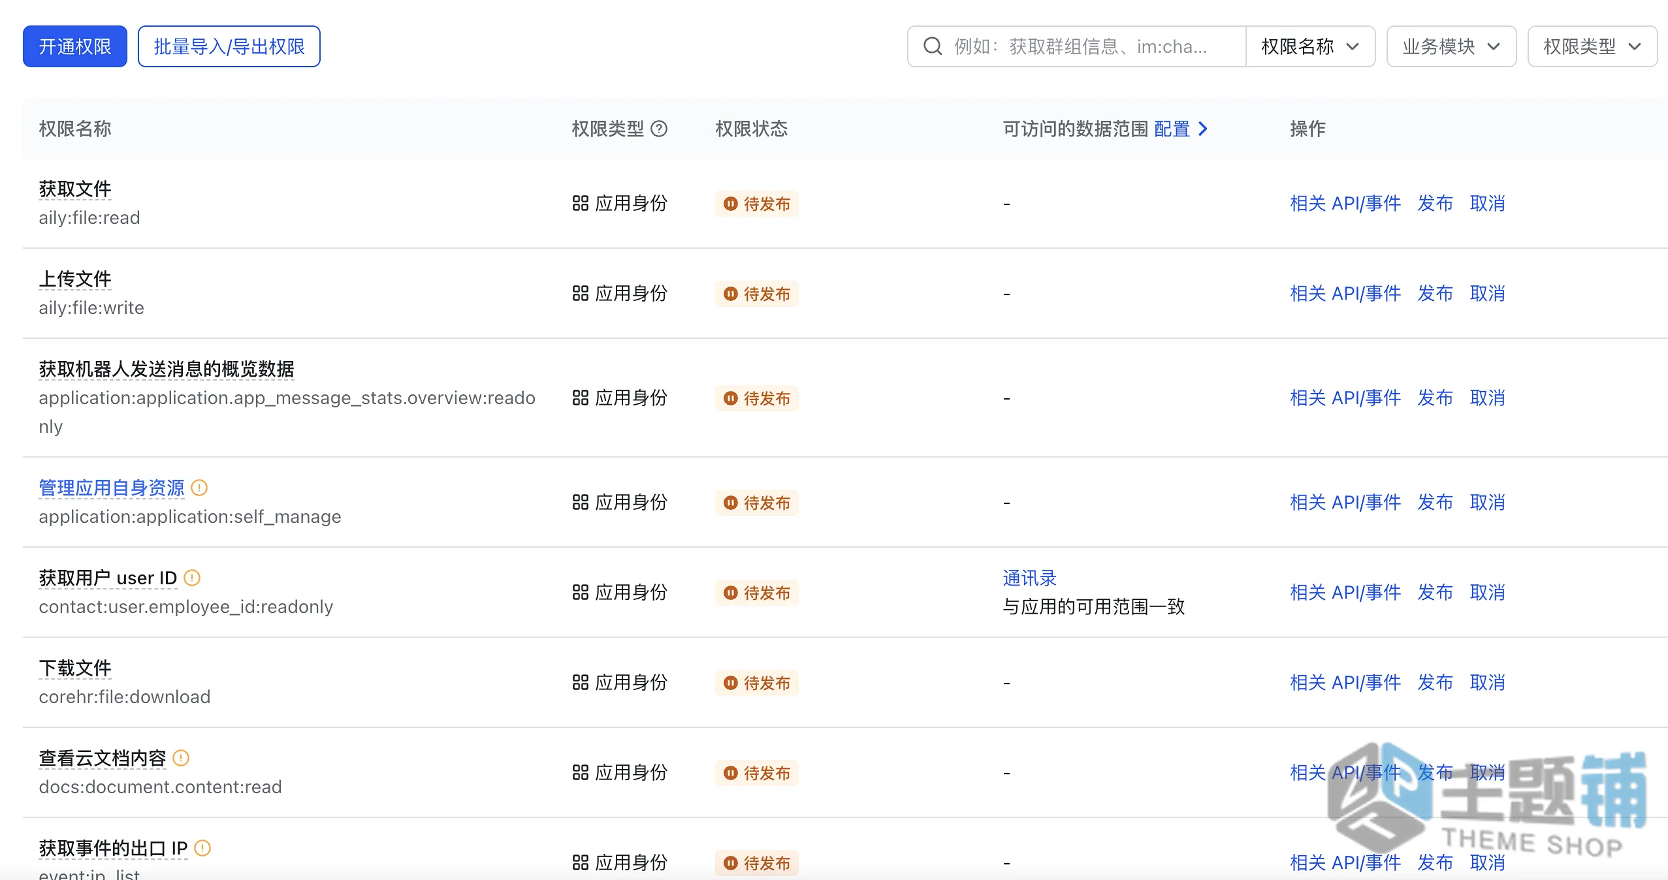The image size is (1668, 880).
Task: Cancel the 下载文件 permission
Action: tap(1487, 682)
